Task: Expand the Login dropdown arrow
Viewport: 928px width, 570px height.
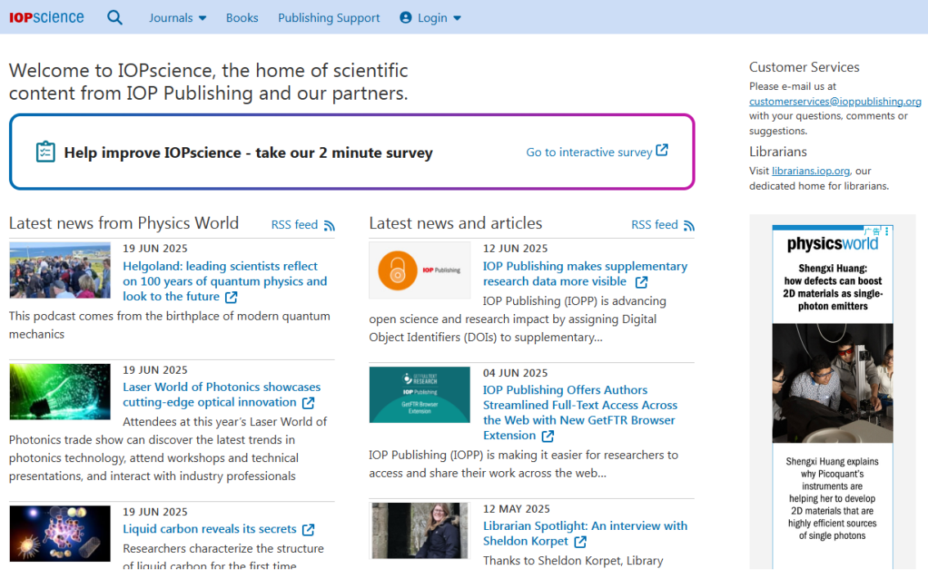Action: pos(457,18)
